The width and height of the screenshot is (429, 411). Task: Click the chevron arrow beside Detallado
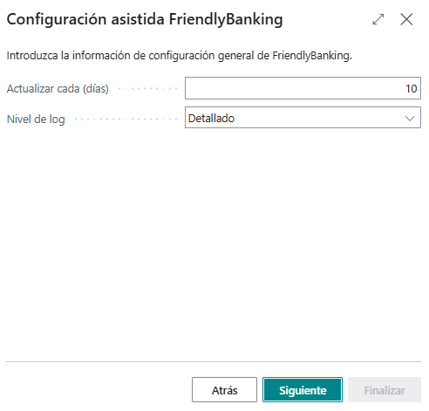pos(410,119)
